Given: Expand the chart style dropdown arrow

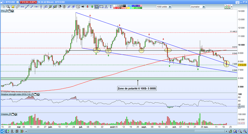Looking at the screenshot, I should click(232, 7).
